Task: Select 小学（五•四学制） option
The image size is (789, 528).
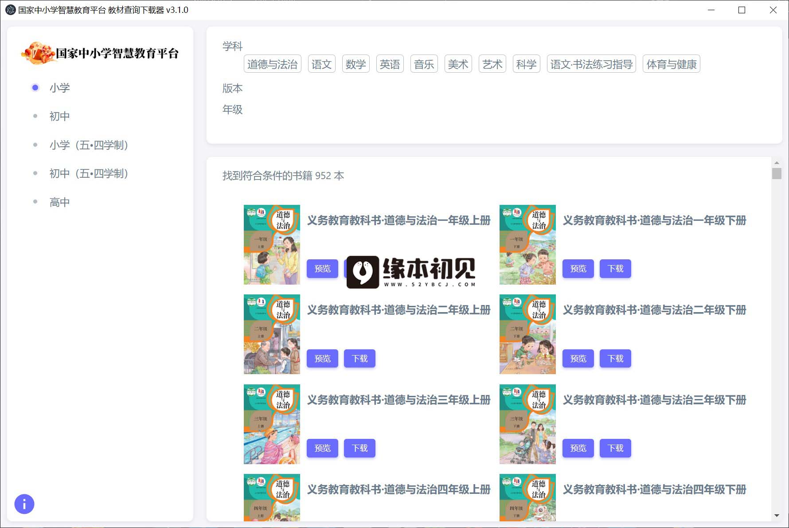Action: click(x=89, y=145)
